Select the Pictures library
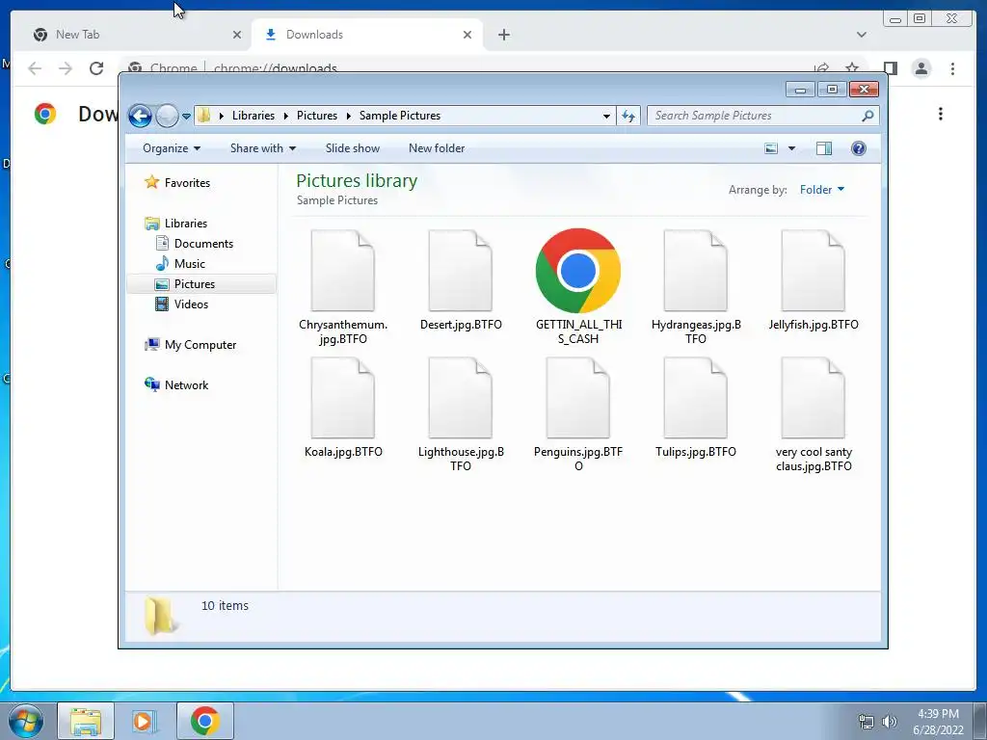The width and height of the screenshot is (987, 740). point(195,284)
